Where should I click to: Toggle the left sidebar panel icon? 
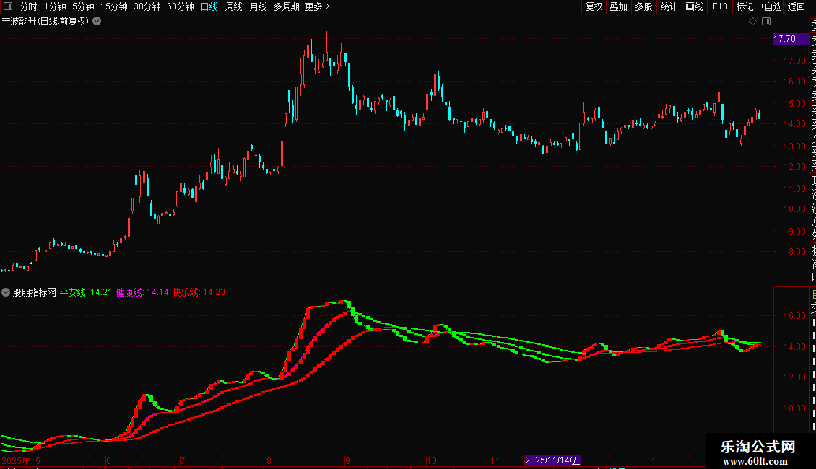[8, 6]
